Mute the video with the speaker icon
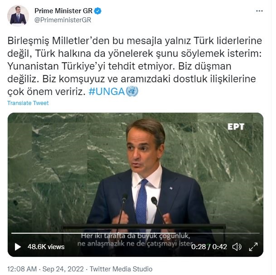 coord(237,246)
